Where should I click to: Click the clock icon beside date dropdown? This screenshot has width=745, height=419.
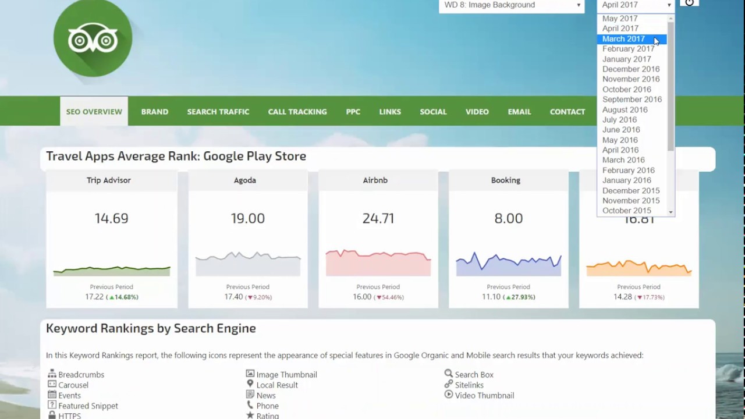click(x=689, y=3)
